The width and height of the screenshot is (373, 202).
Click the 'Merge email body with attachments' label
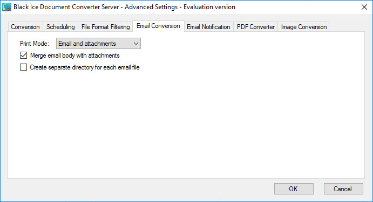coord(74,55)
